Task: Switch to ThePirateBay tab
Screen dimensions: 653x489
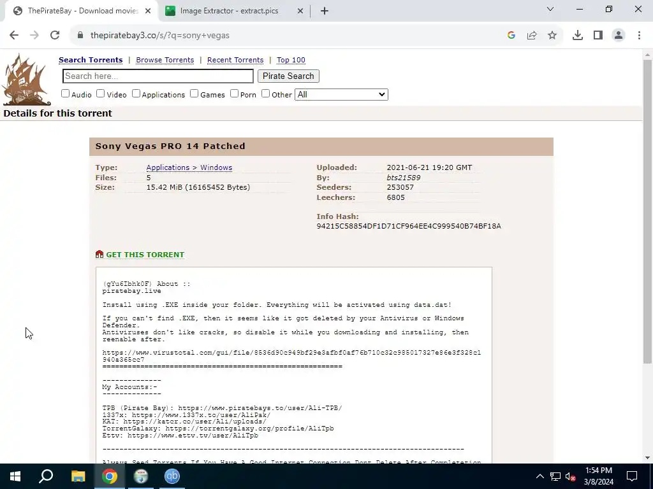Action: [x=82, y=11]
